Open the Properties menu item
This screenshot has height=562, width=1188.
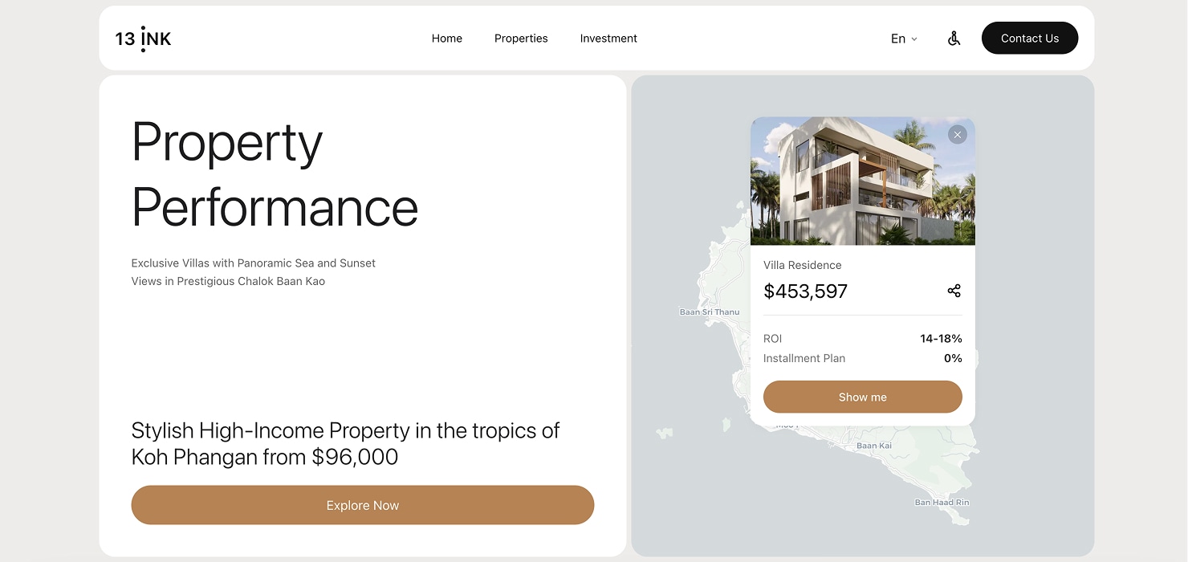[x=521, y=38]
